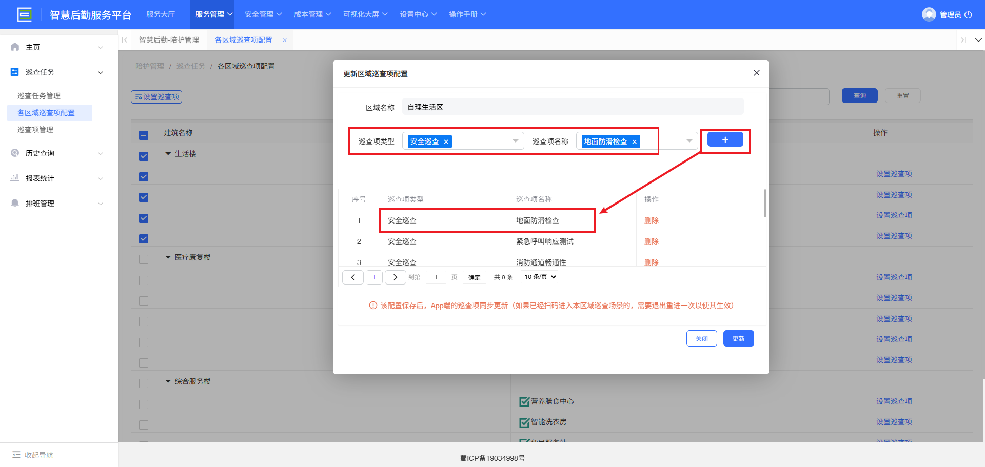Screen dimensions: 985x467
Task: Open 巡查任务管理 in sidebar
Action: point(39,96)
